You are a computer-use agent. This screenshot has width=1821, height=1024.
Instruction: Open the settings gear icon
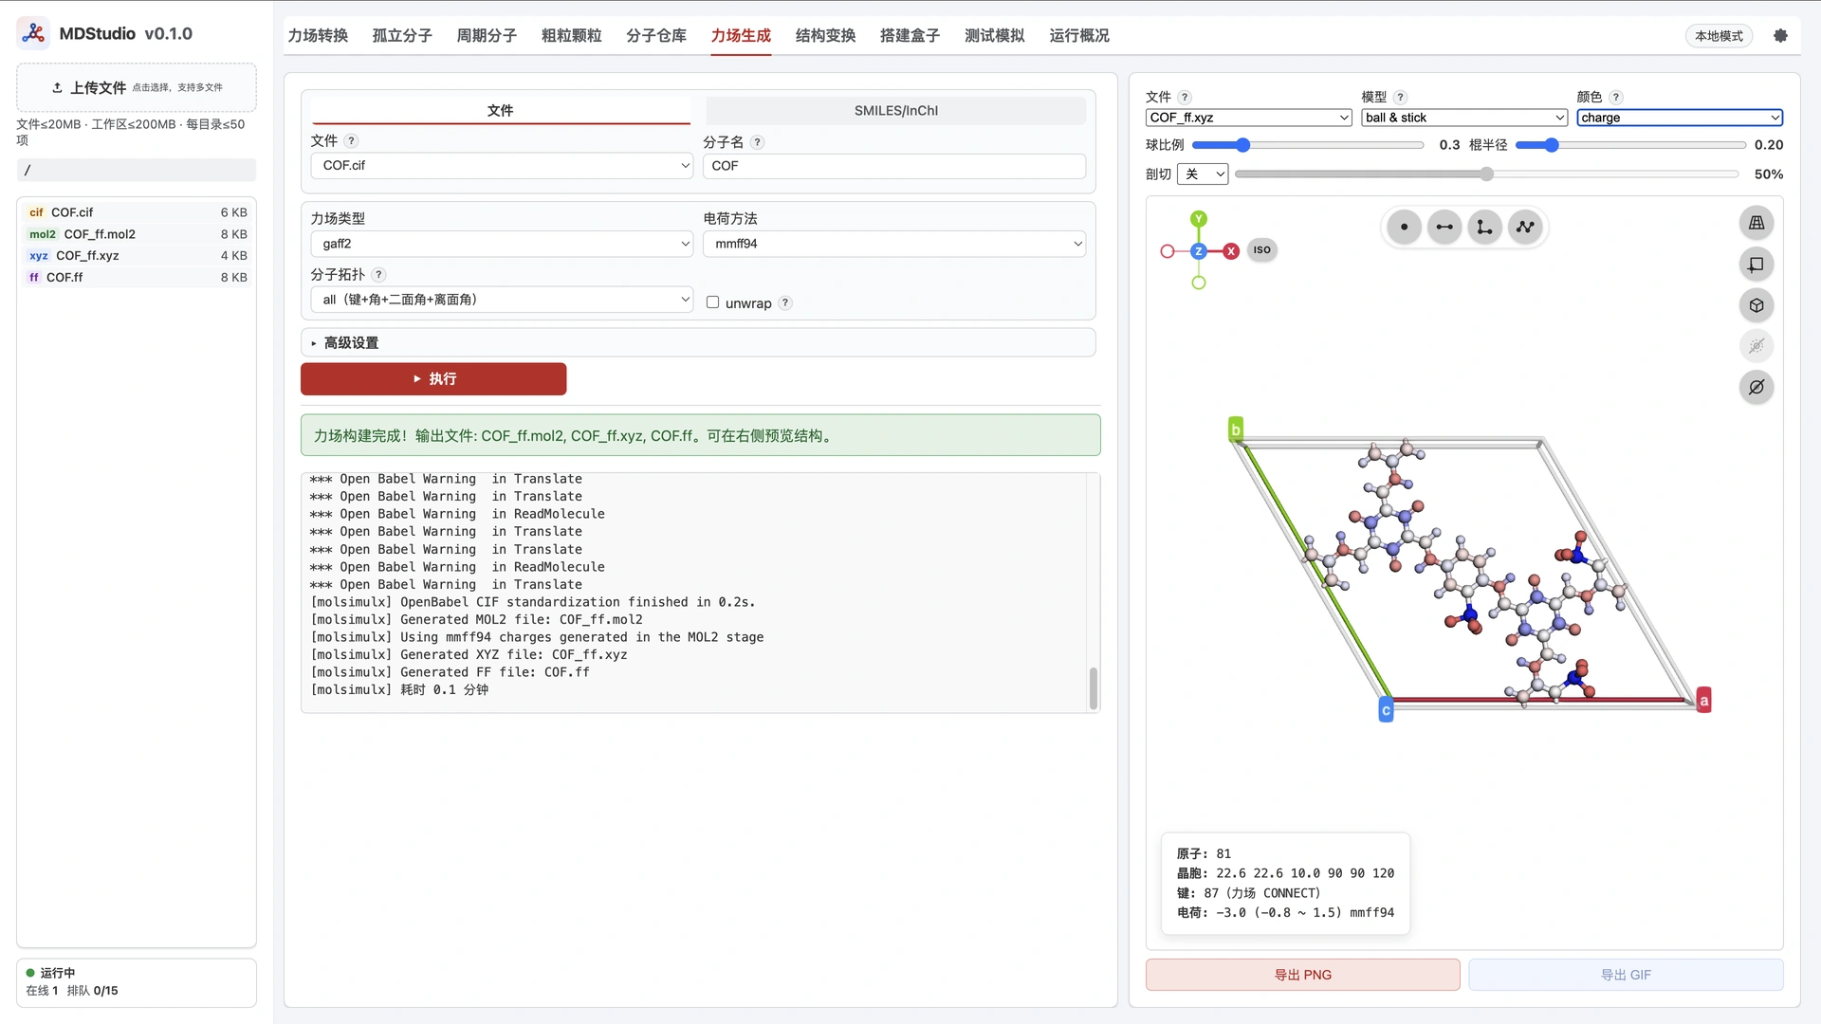1780,35
